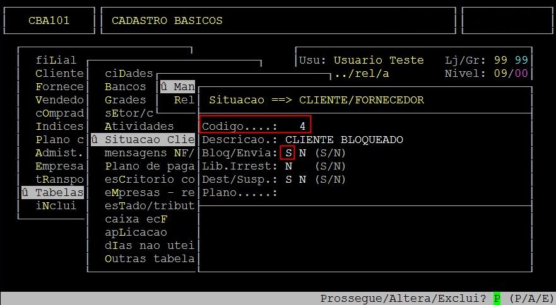Select dIas nao utei entry
Screen dimensions: 556x305
coord(150,246)
